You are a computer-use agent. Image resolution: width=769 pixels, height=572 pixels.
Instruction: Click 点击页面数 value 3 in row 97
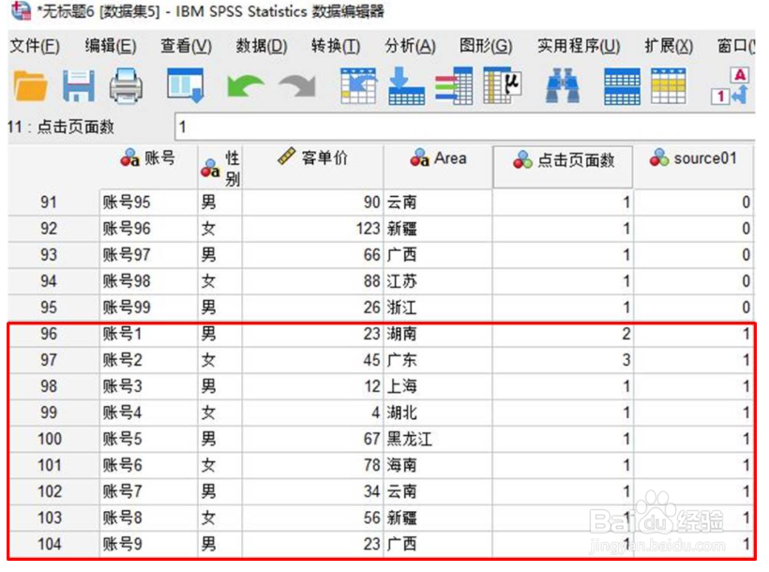pos(563,360)
